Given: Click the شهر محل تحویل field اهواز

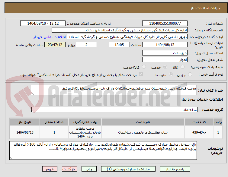Looking at the screenshot, I should (165, 59).
